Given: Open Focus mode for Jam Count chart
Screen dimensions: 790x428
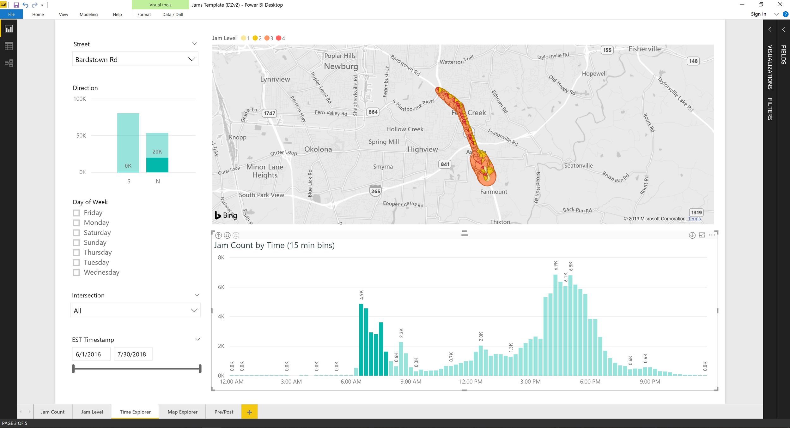Looking at the screenshot, I should click(x=702, y=235).
